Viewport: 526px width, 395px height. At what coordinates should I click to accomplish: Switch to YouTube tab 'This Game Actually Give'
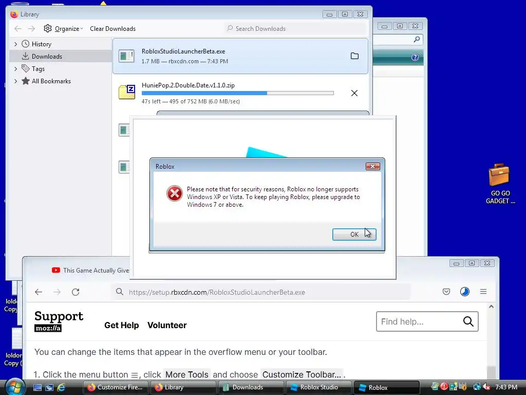(x=90, y=271)
